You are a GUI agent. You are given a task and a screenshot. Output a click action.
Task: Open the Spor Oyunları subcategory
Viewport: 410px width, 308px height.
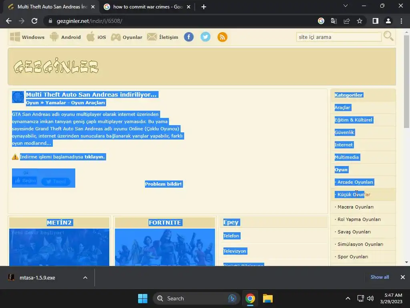[353, 257]
